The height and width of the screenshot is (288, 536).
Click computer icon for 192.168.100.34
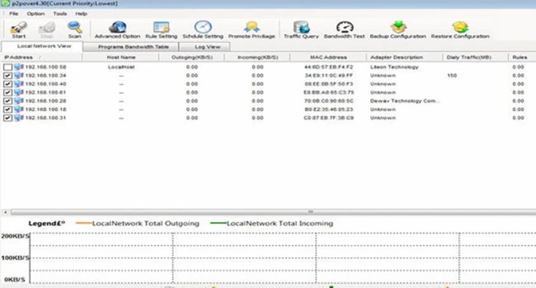tap(19, 76)
